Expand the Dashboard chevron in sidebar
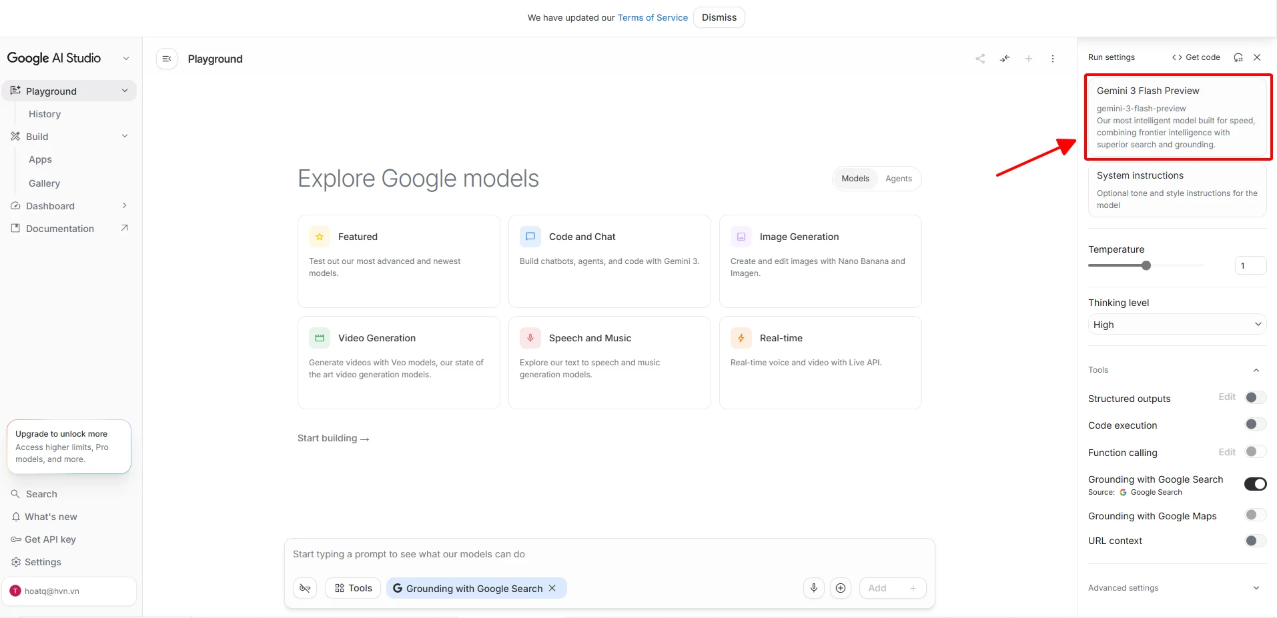The width and height of the screenshot is (1277, 618). (x=125, y=205)
